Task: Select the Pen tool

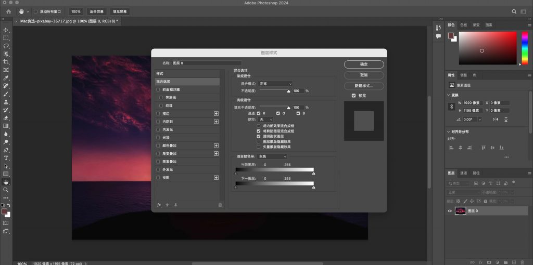Action: (x=6, y=150)
